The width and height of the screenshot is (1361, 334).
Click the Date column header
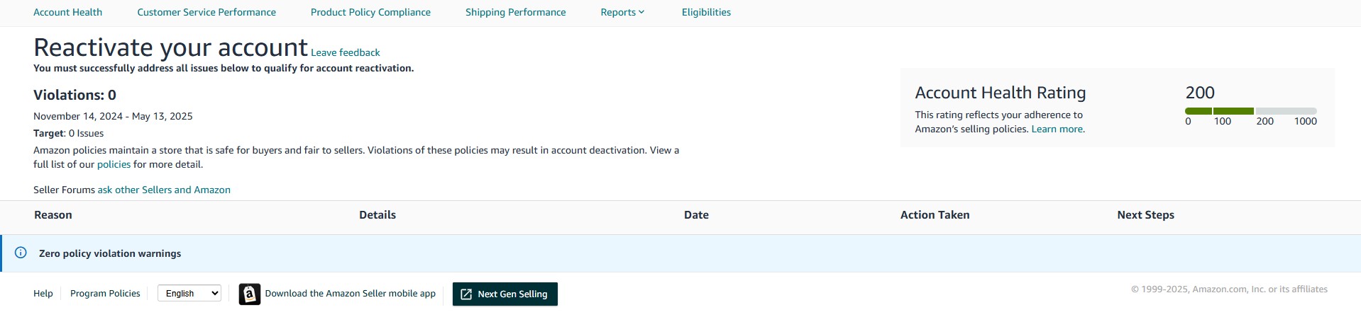click(x=696, y=215)
